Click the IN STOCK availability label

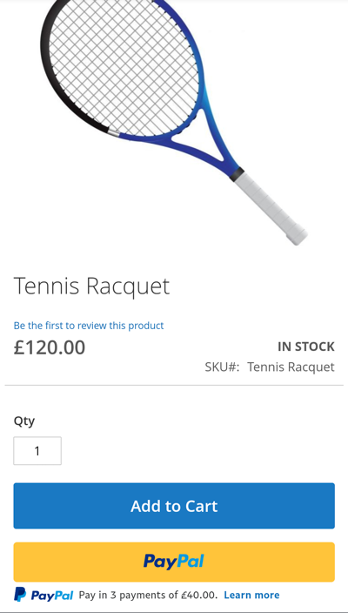pos(306,347)
